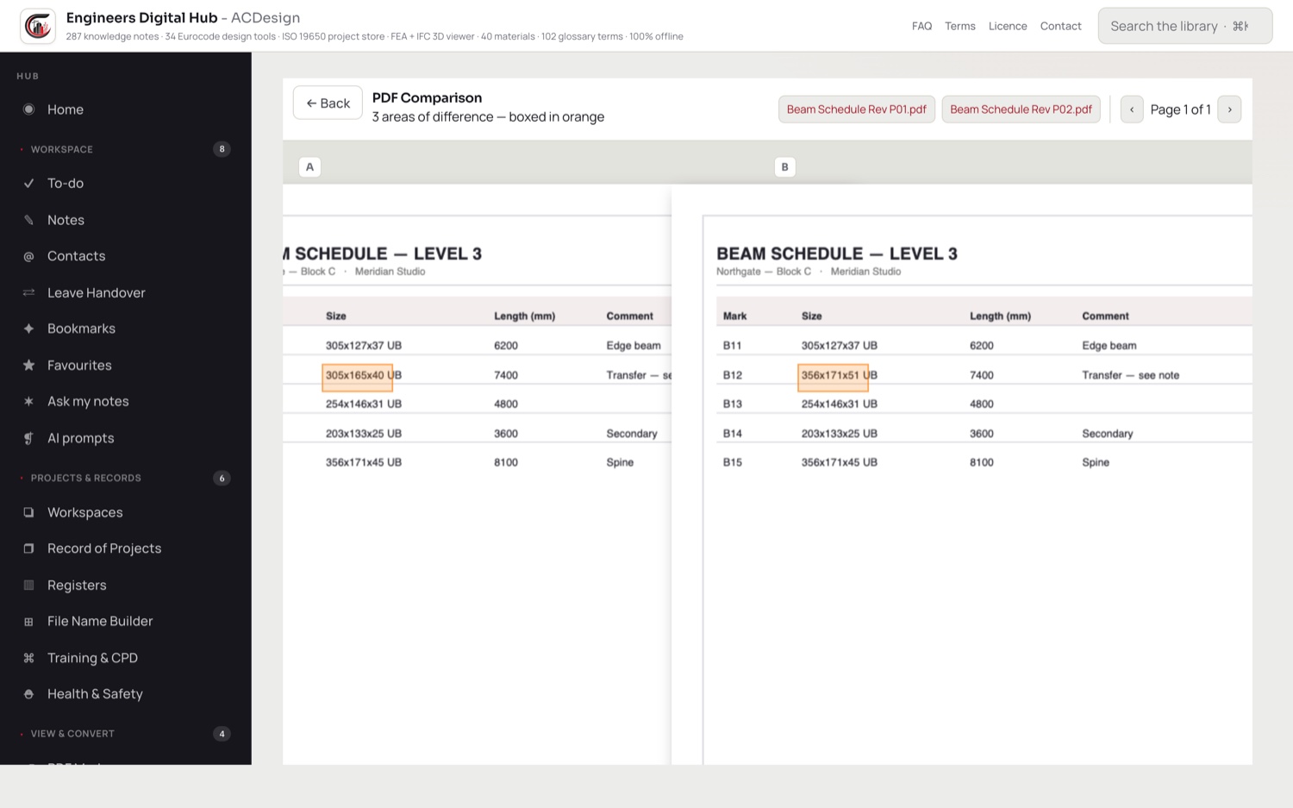Click the B15 mark cell
1293x808 pixels.
(732, 462)
